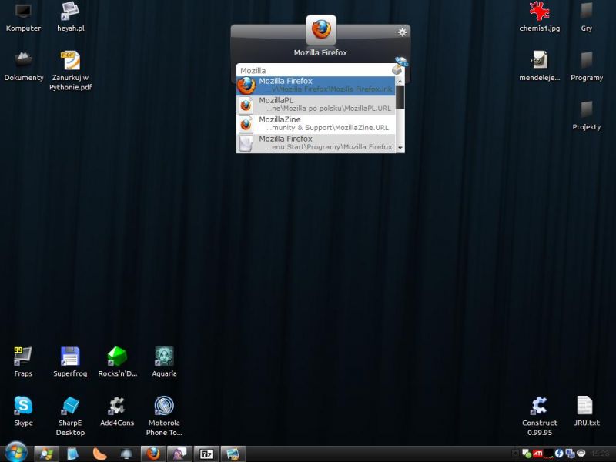The width and height of the screenshot is (616, 462).
Task: Select the Fraps desktop shortcut
Action: pos(23,362)
